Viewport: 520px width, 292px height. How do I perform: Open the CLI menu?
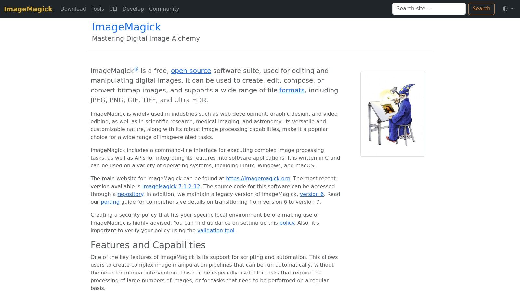point(113,9)
